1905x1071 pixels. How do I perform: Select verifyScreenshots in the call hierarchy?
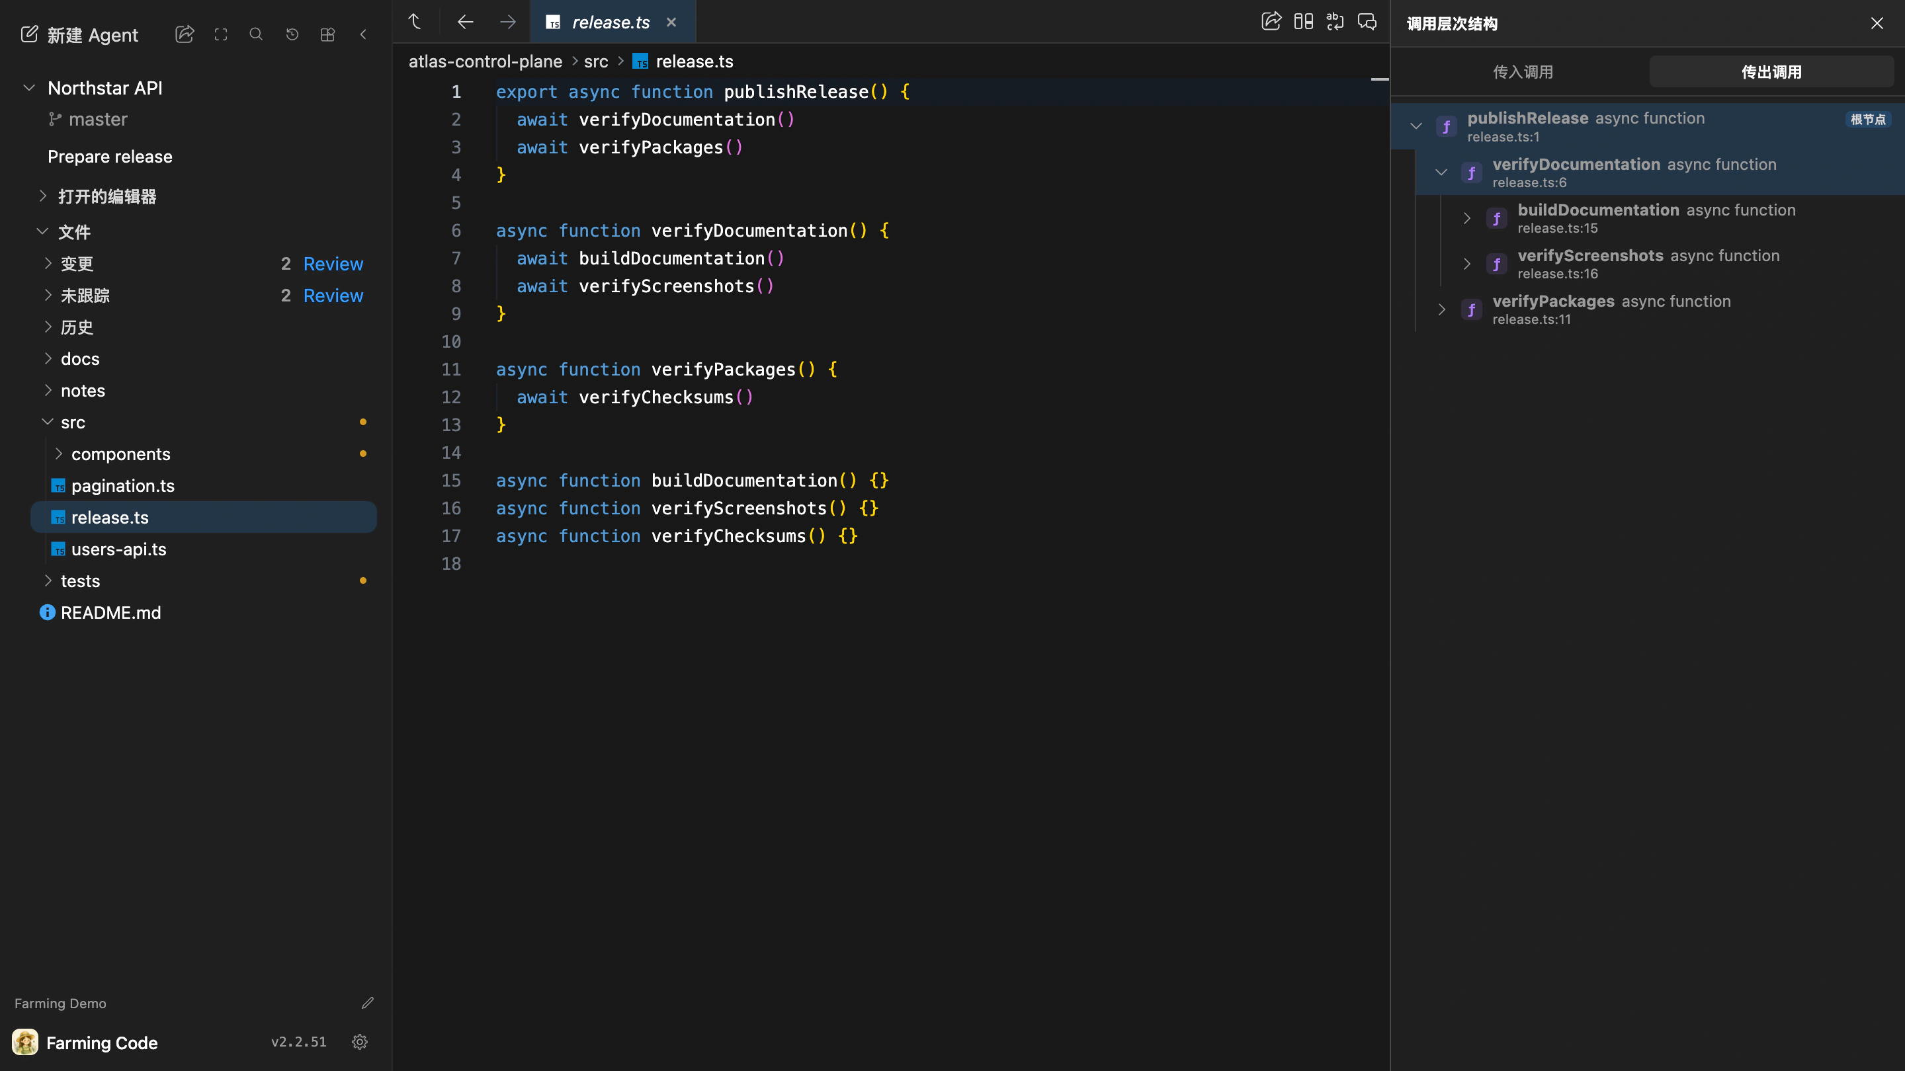tap(1672, 264)
